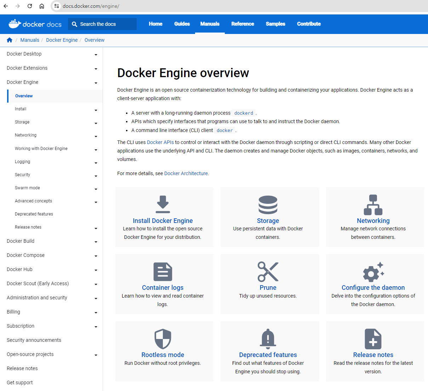
Task: Expand the Docker Build section arrow
Action: tap(96, 242)
